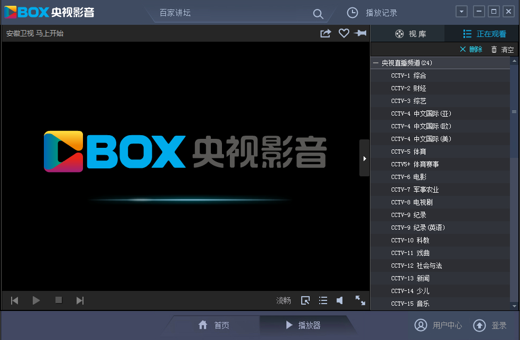This screenshot has height=340, width=520.
Task: Click the CBox 央视影音 logo in title bar
Action: tap(49, 12)
